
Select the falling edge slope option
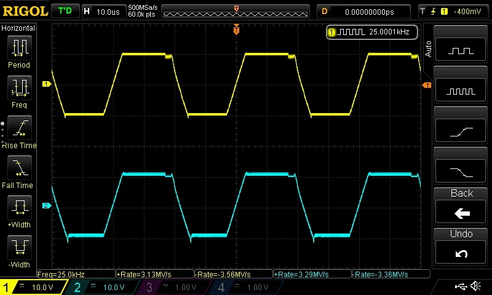click(x=461, y=168)
